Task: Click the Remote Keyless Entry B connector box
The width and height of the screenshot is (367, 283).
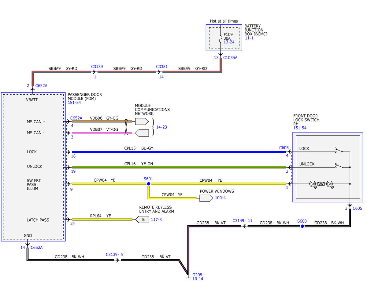Action: click(x=143, y=219)
